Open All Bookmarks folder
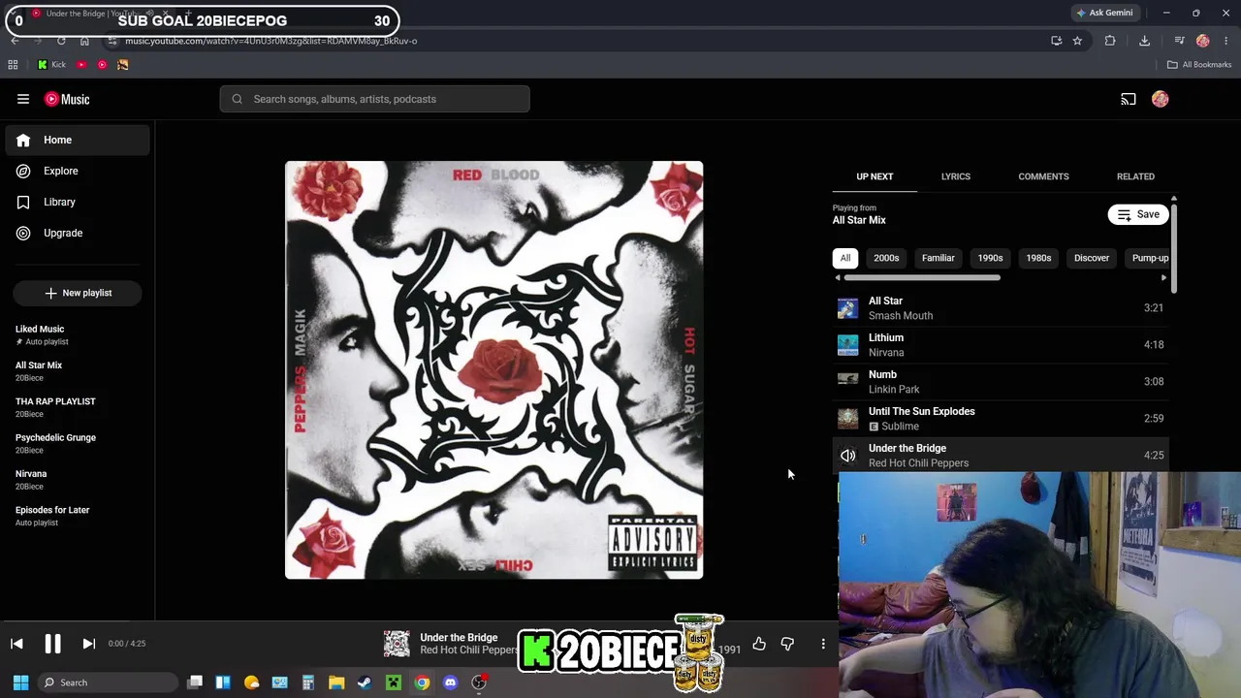Viewport: 1241px width, 698px height. click(x=1199, y=65)
